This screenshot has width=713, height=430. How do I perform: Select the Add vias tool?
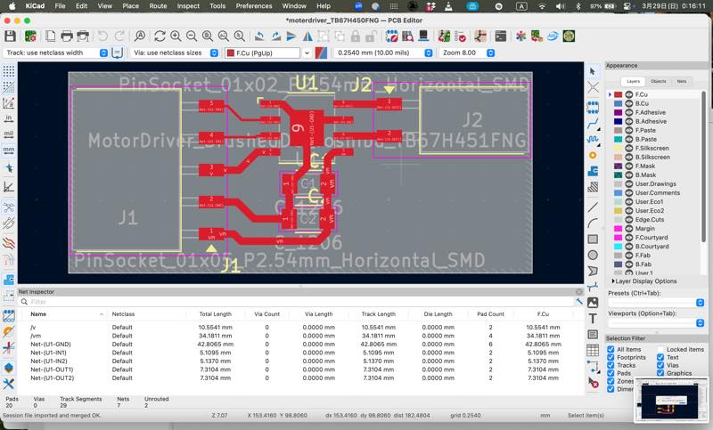click(x=593, y=155)
